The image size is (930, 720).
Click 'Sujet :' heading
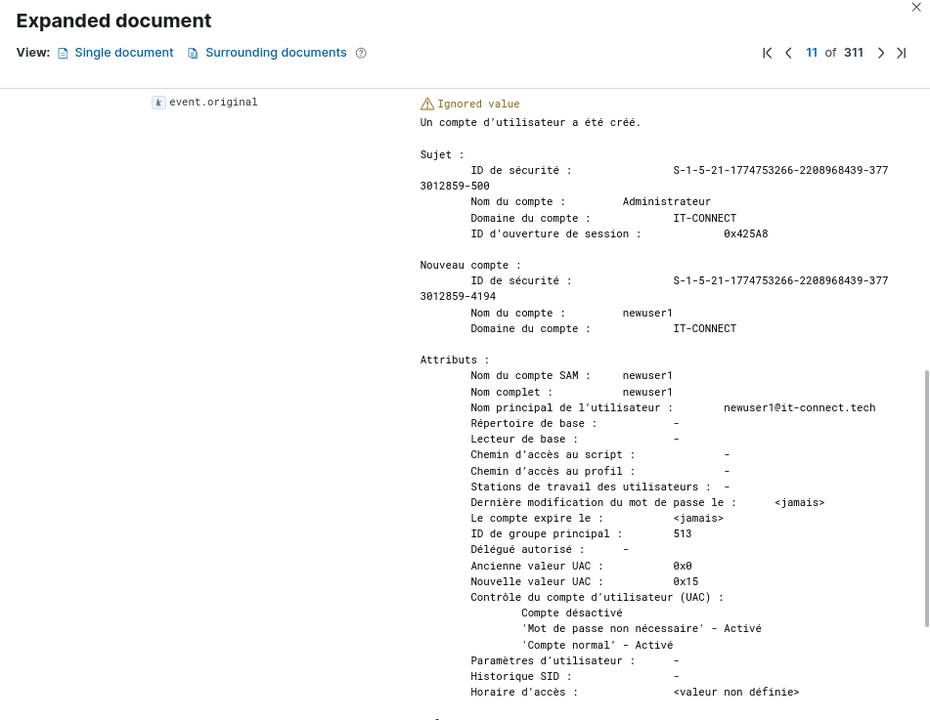[x=442, y=154]
